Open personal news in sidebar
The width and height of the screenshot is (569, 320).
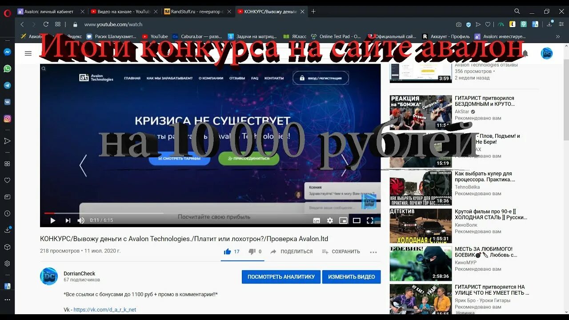(7, 197)
